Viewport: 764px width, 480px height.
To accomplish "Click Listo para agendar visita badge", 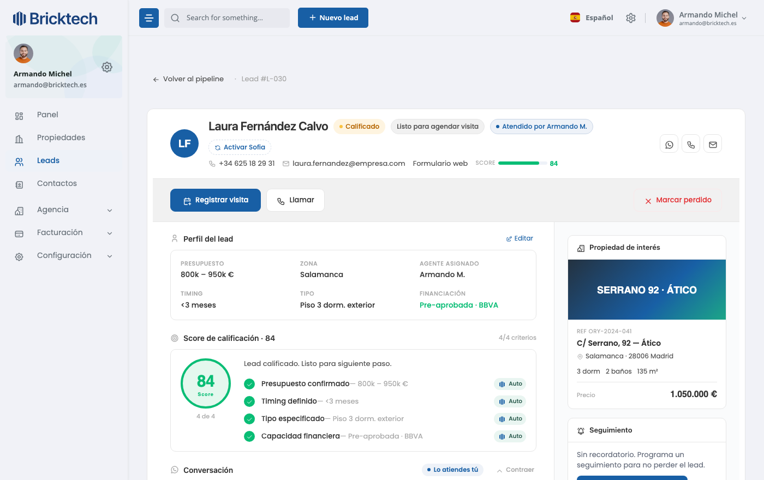I will (x=438, y=127).
